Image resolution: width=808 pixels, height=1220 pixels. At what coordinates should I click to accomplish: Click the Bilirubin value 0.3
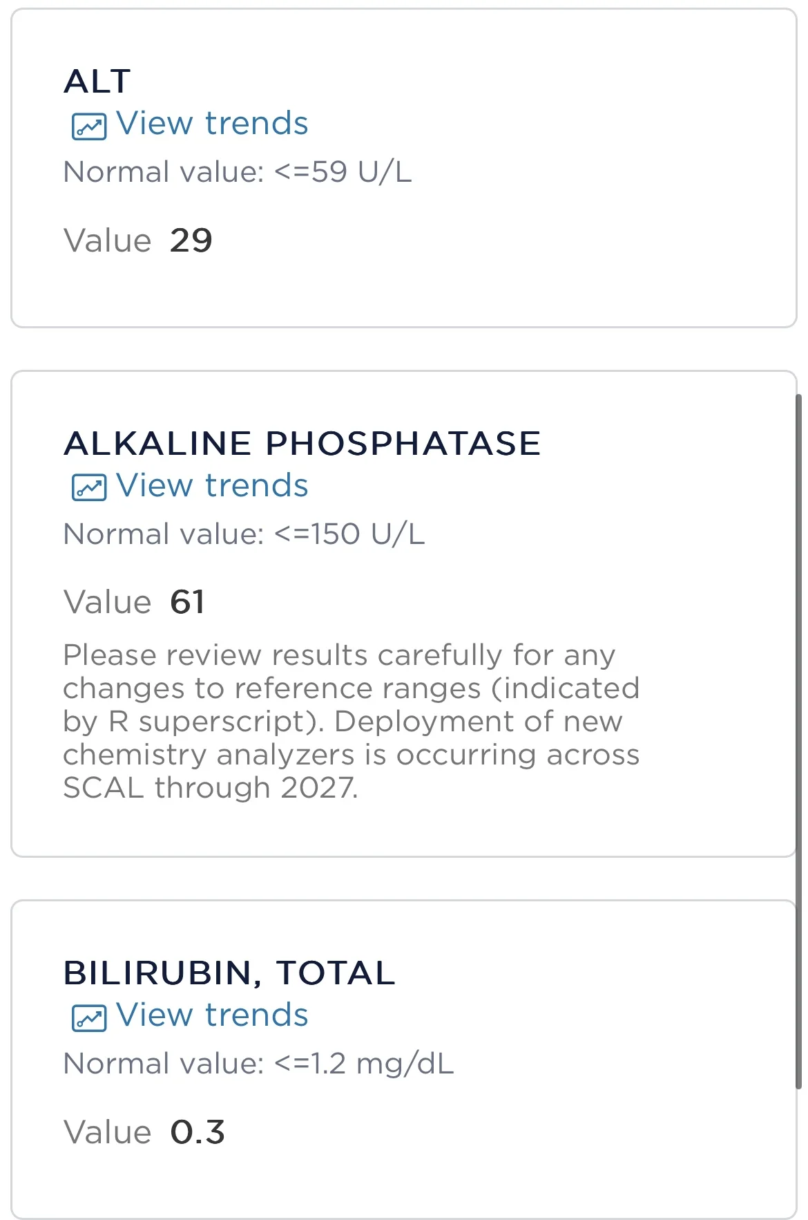(x=198, y=1132)
